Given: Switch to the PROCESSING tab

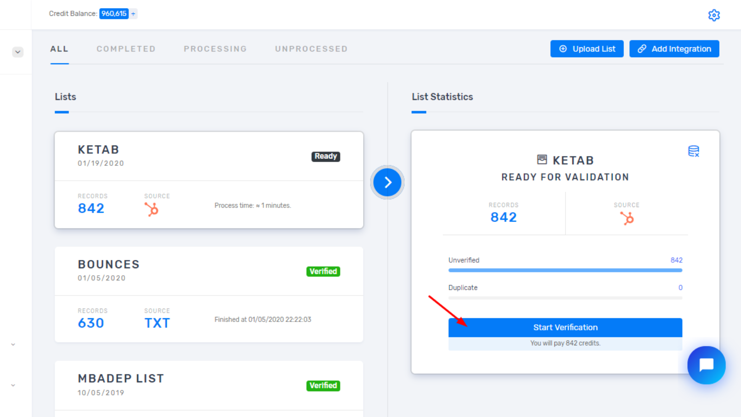Looking at the screenshot, I should pos(215,49).
